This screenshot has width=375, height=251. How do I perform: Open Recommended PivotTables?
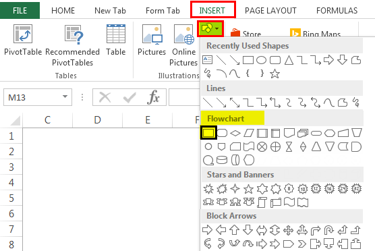tap(72, 45)
